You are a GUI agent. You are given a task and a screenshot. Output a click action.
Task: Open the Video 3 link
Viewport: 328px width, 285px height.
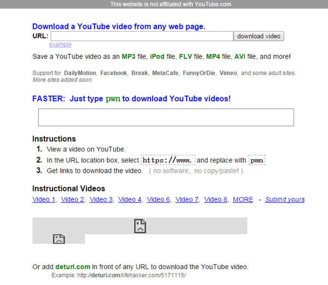101,200
